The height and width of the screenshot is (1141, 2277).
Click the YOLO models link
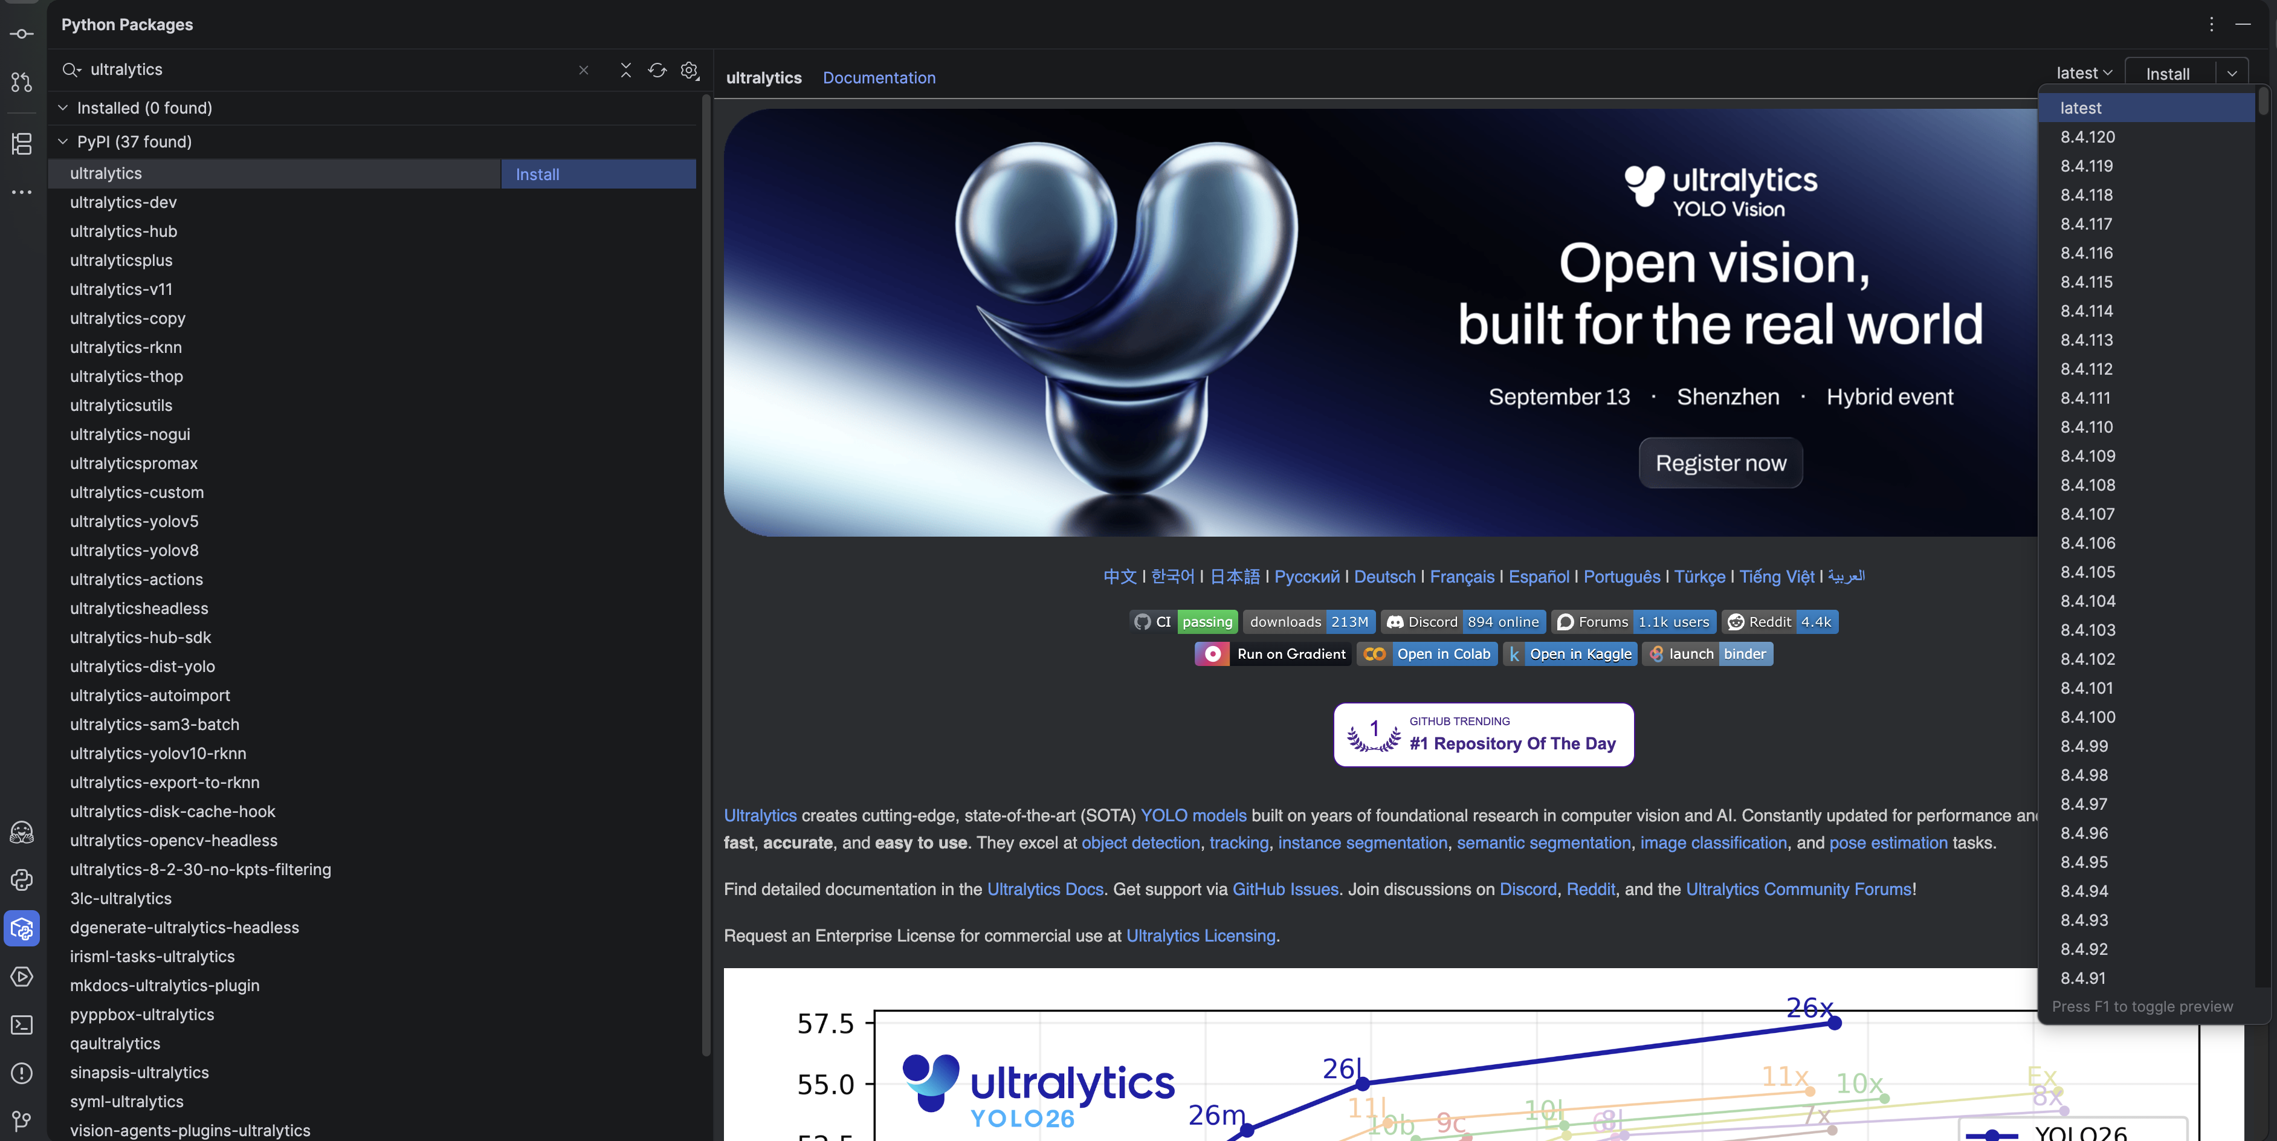1193,816
